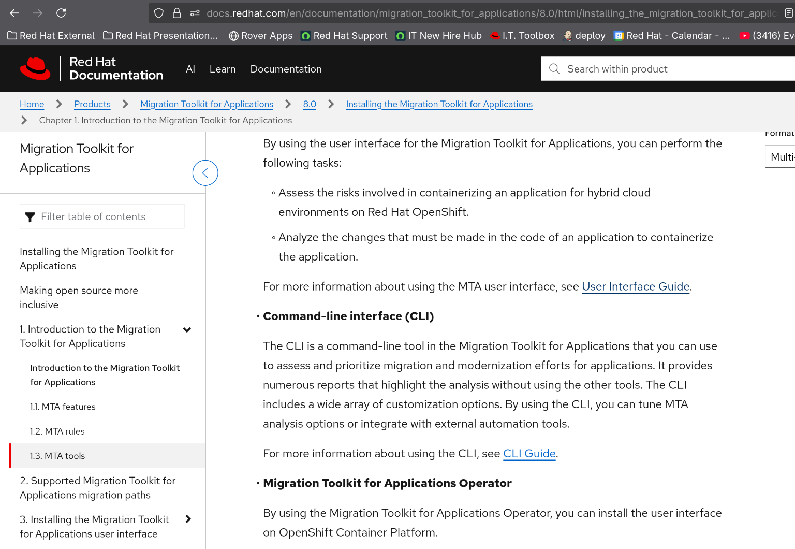Viewport: 795px width, 549px height.
Task: Expand chapter 3 Installing user interface
Action: tap(188, 519)
